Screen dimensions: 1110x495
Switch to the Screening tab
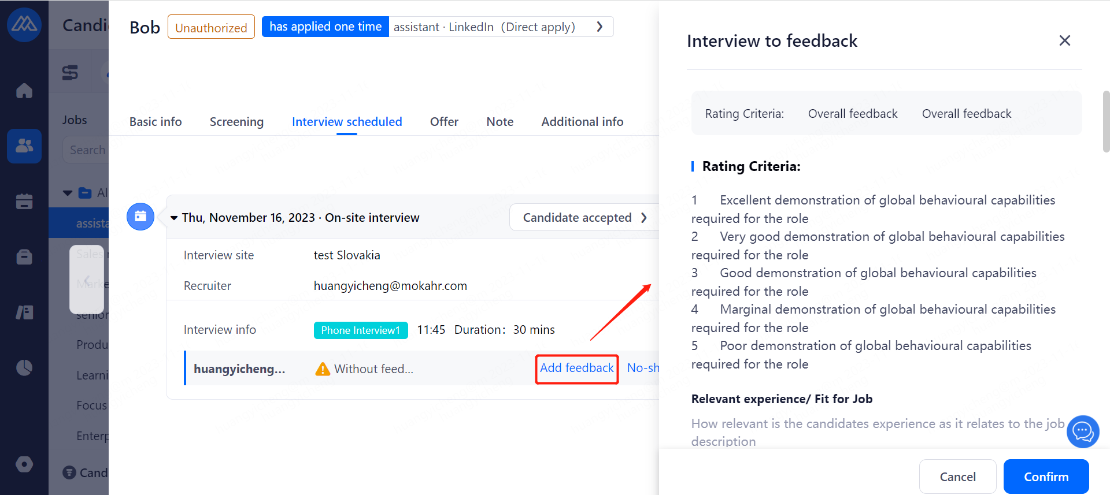tap(236, 122)
